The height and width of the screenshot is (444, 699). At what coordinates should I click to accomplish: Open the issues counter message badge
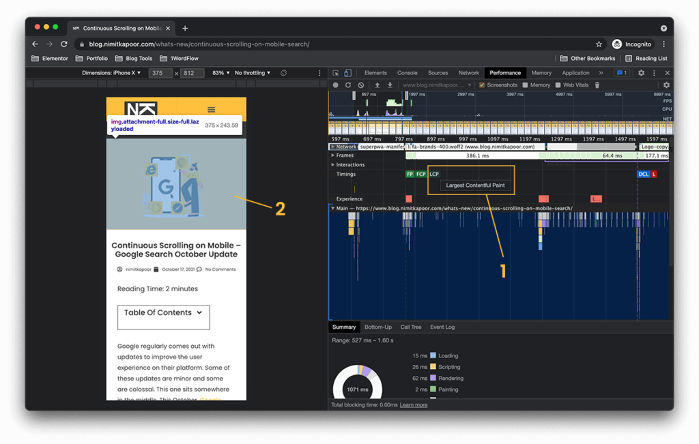(x=622, y=73)
